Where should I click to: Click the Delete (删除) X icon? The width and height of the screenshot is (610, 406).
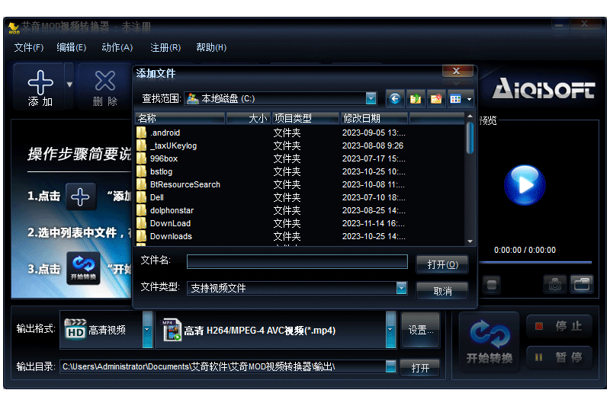click(105, 82)
